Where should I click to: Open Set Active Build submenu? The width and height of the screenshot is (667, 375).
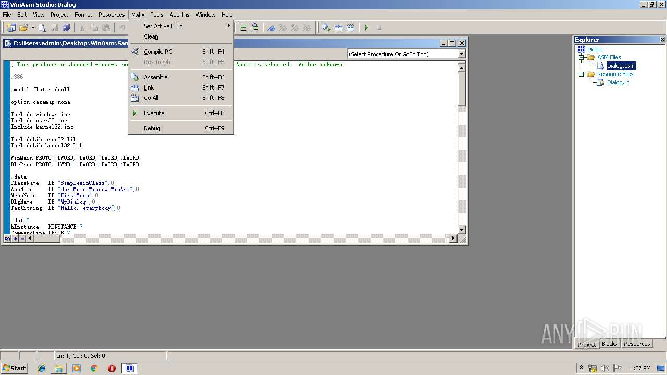(181, 26)
